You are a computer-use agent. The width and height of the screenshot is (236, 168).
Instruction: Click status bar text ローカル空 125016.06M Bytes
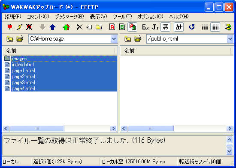(133, 162)
